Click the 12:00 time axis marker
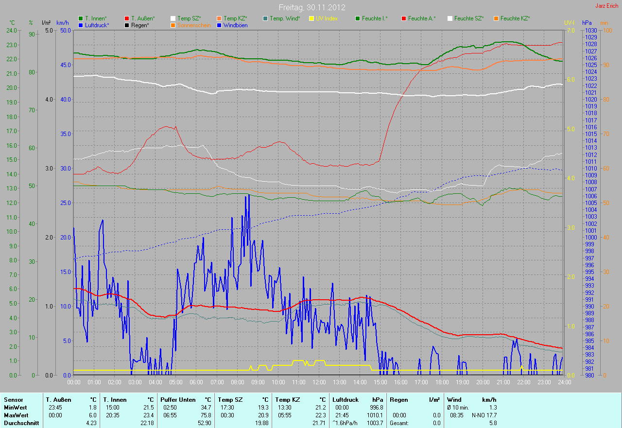This screenshot has height=428, width=622. [319, 382]
